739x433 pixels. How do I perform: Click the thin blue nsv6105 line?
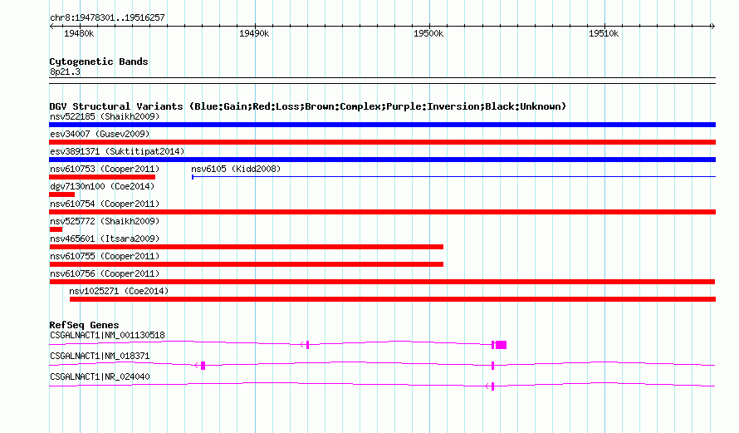coord(454,177)
